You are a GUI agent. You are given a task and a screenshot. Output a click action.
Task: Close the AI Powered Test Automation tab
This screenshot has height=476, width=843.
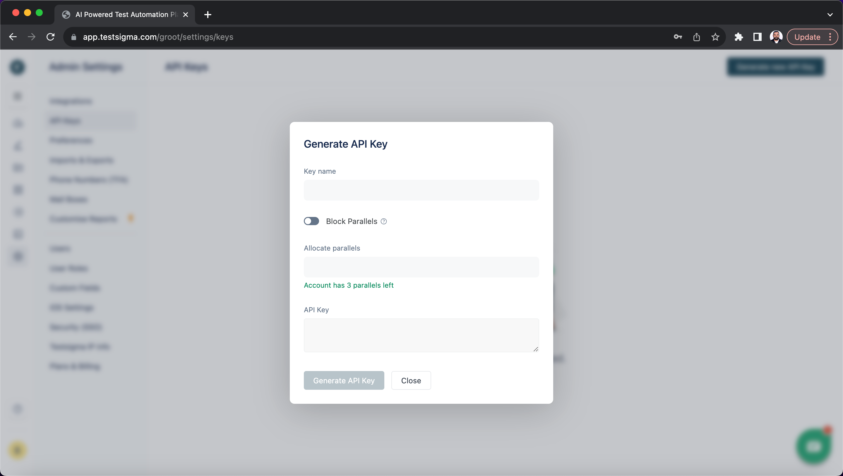pyautogui.click(x=186, y=14)
